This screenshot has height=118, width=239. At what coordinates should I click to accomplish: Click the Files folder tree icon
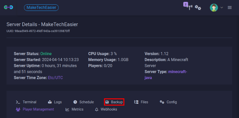point(136,102)
